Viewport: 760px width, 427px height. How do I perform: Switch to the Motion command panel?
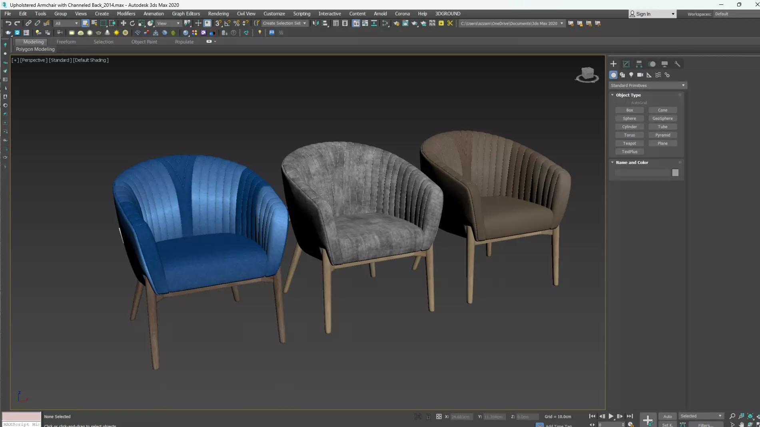[652, 64]
